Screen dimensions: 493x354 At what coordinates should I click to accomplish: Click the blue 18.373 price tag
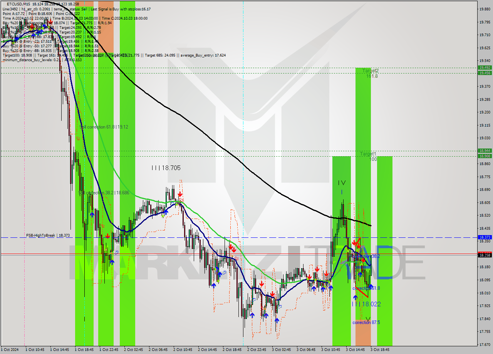[x=485, y=237]
